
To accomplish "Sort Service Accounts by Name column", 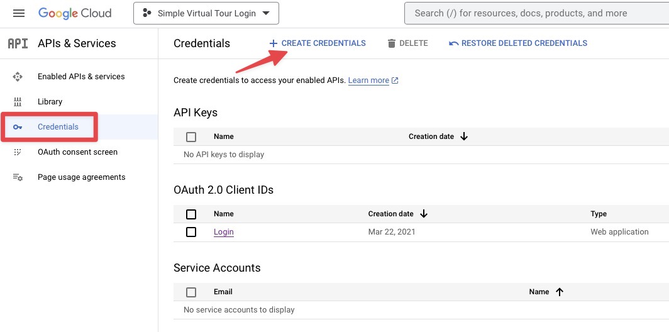I will point(539,292).
